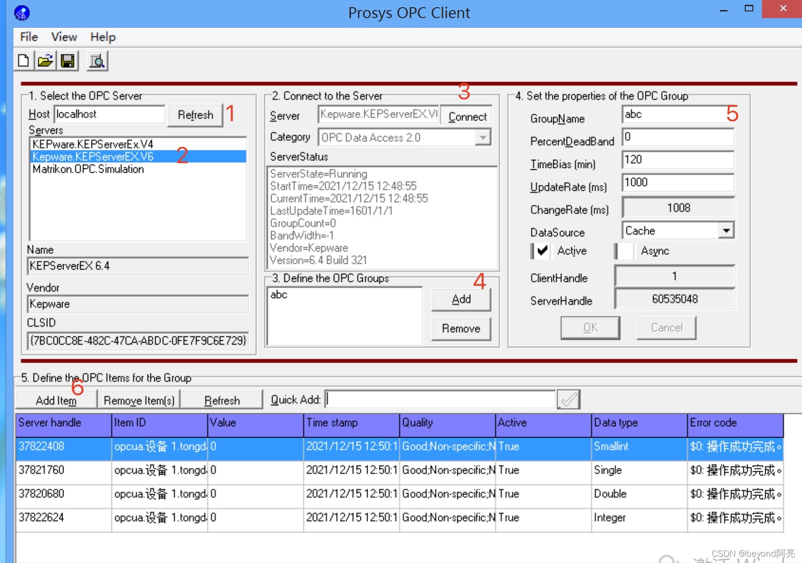802x563 pixels.
Task: Open the Help menu
Action: click(103, 37)
